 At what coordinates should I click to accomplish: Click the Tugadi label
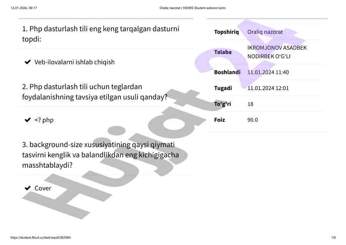click(223, 88)
